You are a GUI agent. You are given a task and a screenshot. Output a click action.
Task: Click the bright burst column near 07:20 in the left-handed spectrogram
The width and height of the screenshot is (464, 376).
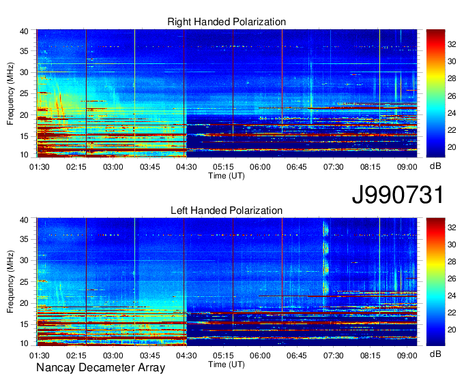pyautogui.click(x=325, y=258)
